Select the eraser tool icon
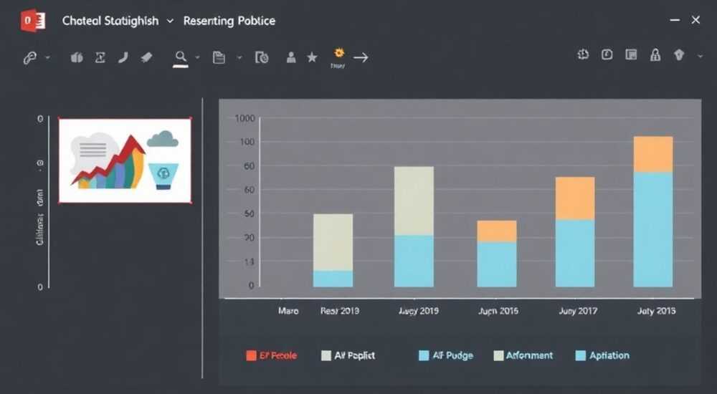Screen dimensions: 717x394 [146, 57]
